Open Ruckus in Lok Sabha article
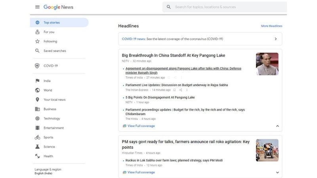 (174, 160)
